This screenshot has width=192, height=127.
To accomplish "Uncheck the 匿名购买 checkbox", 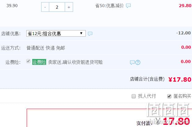I will (169, 96).
